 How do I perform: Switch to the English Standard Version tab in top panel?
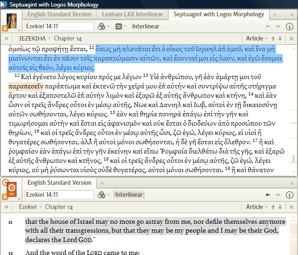pos(59,14)
